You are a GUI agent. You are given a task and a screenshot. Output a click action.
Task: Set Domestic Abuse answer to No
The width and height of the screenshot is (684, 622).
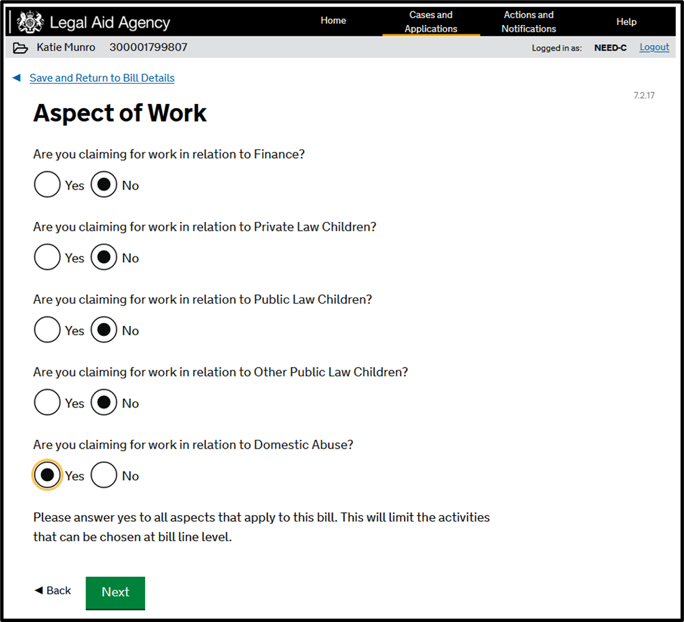point(104,476)
